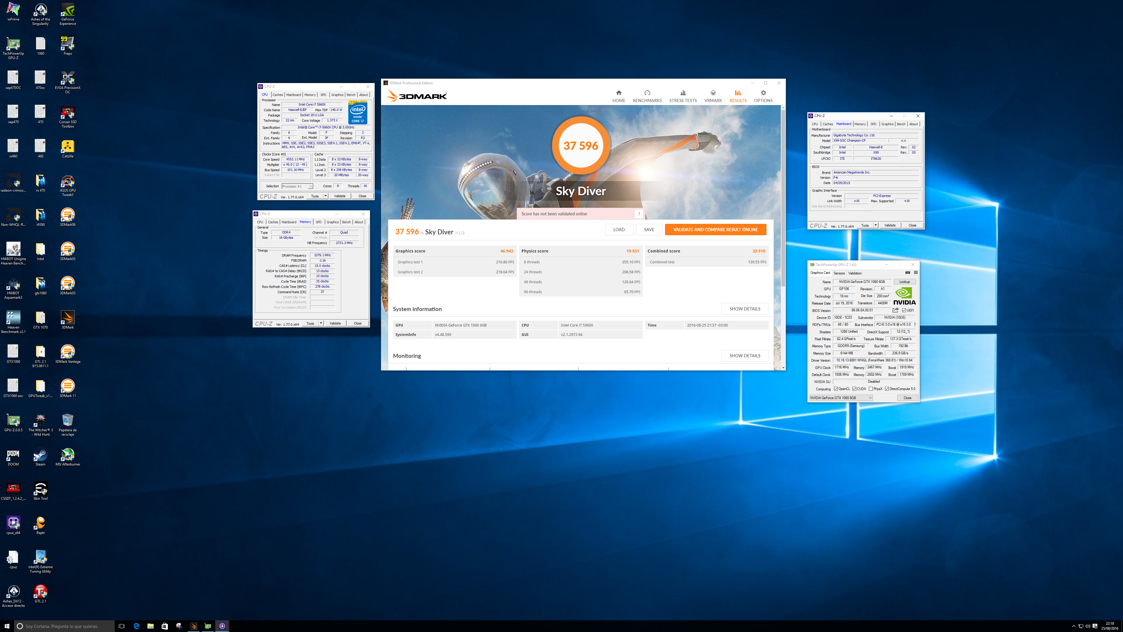Open the GPU-Z hamburger menu
Viewport: 1123px width, 632px height.
point(915,273)
